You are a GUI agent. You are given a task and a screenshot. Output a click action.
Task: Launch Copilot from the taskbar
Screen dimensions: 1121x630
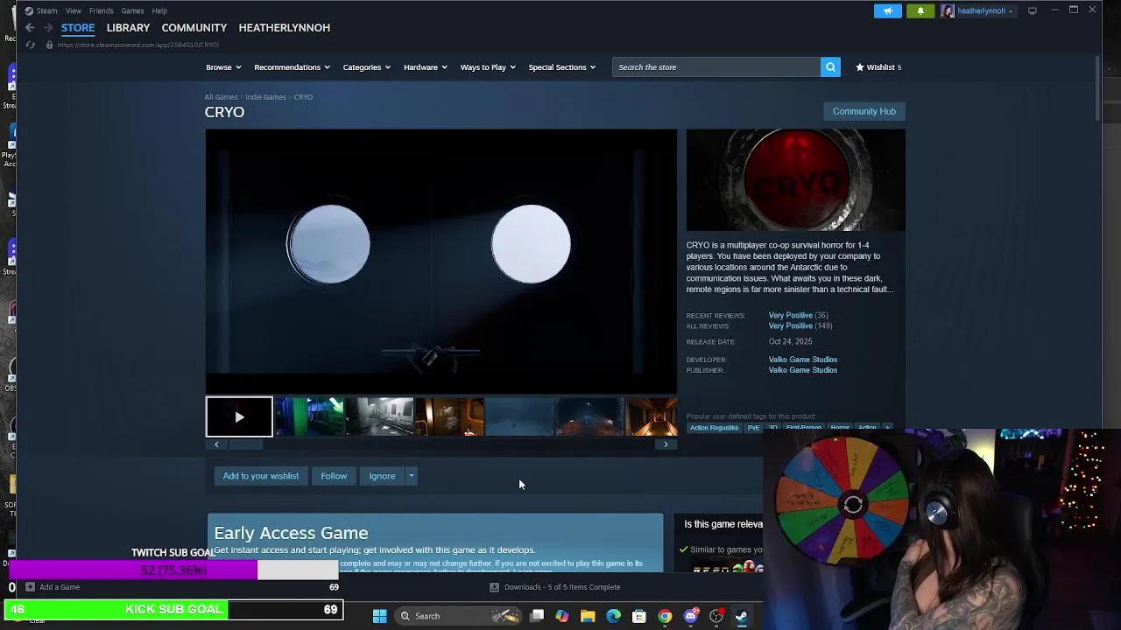click(562, 616)
